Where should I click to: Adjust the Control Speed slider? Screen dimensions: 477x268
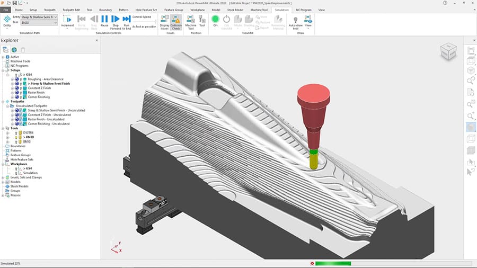pos(145,22)
